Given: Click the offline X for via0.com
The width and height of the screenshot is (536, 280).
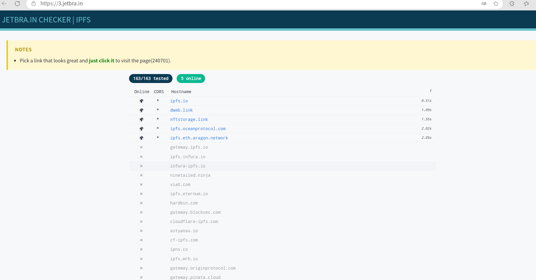Looking at the screenshot, I should click(141, 184).
